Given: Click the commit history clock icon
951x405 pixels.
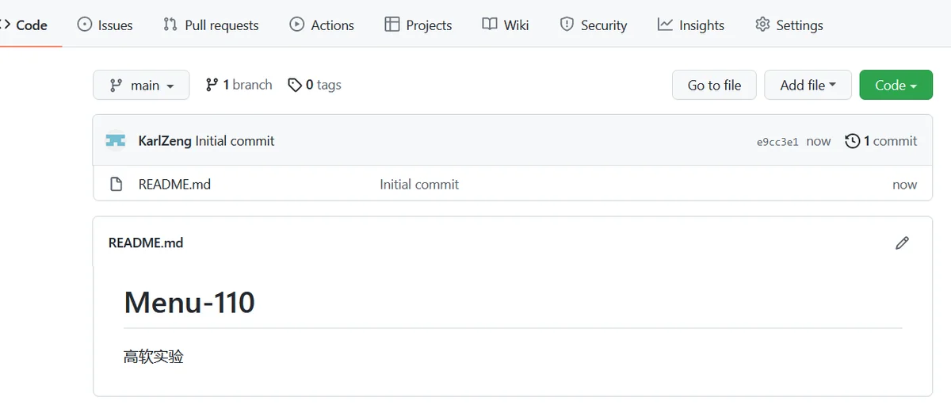Looking at the screenshot, I should (x=852, y=141).
